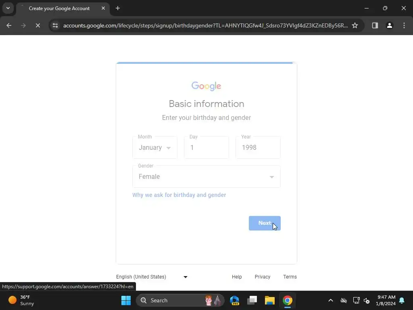This screenshot has height=310, width=413.
Task: Open the network display tray icon
Action: (357, 300)
